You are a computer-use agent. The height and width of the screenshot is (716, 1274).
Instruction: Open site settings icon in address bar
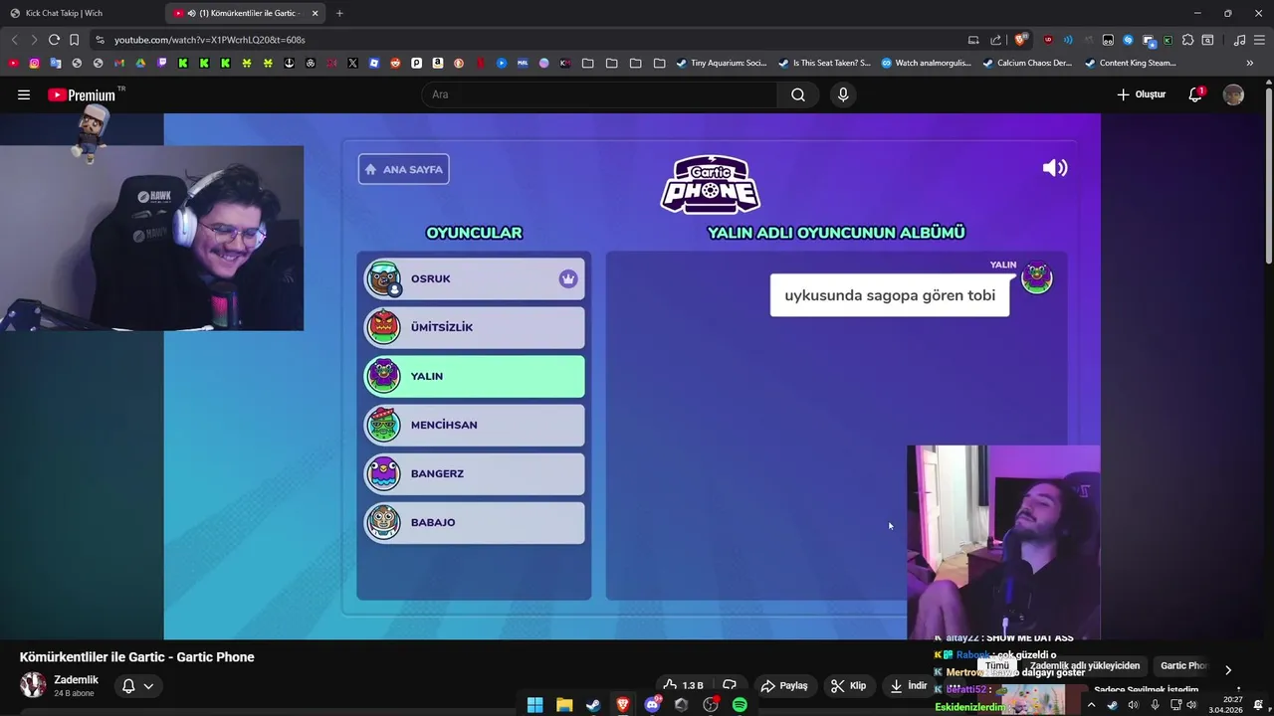coord(99,40)
